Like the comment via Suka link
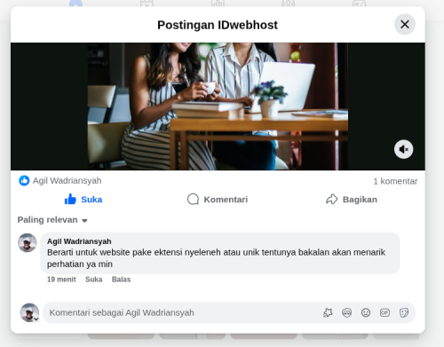Screen dimensions: 444x347 coord(94,280)
